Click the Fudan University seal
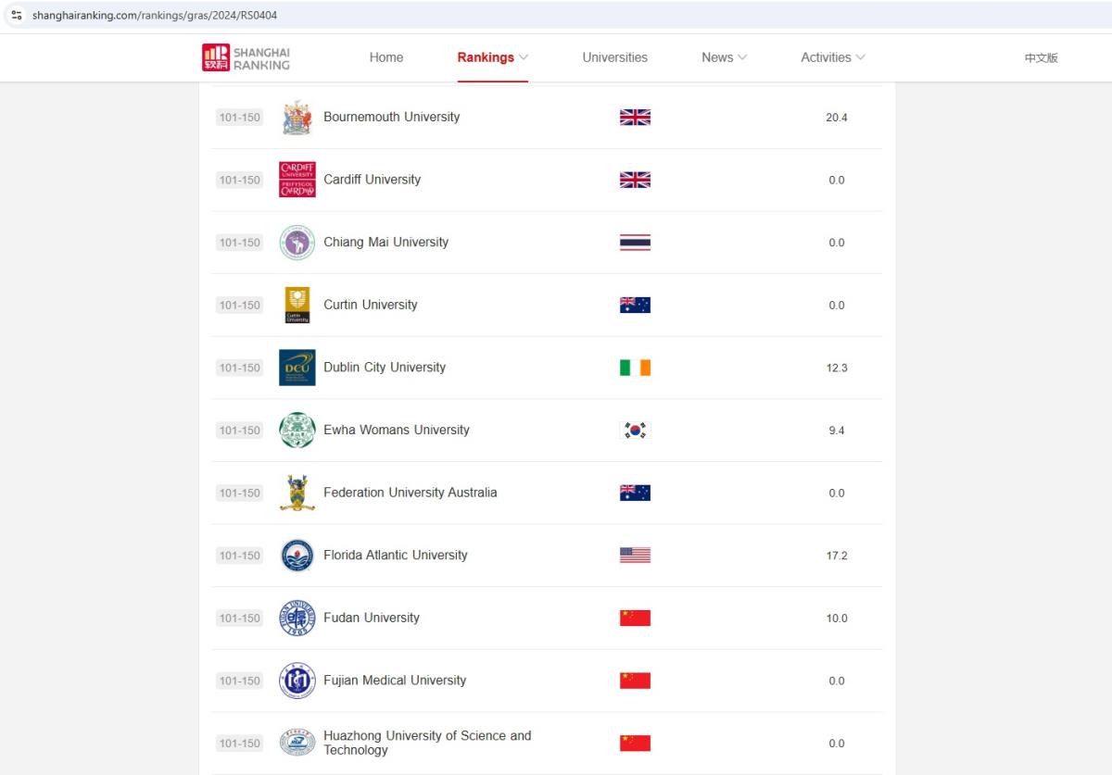Viewport: 1112px width, 775px height. point(297,618)
